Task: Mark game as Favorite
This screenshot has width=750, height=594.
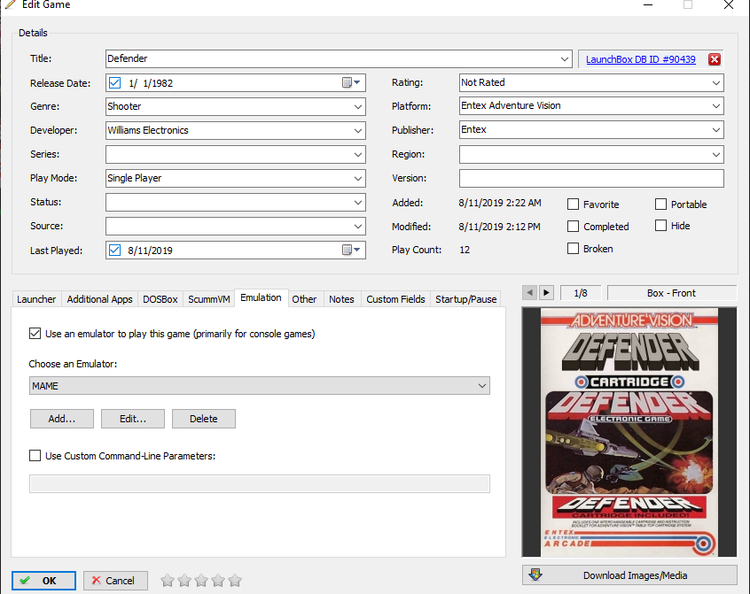Action: 573,204
